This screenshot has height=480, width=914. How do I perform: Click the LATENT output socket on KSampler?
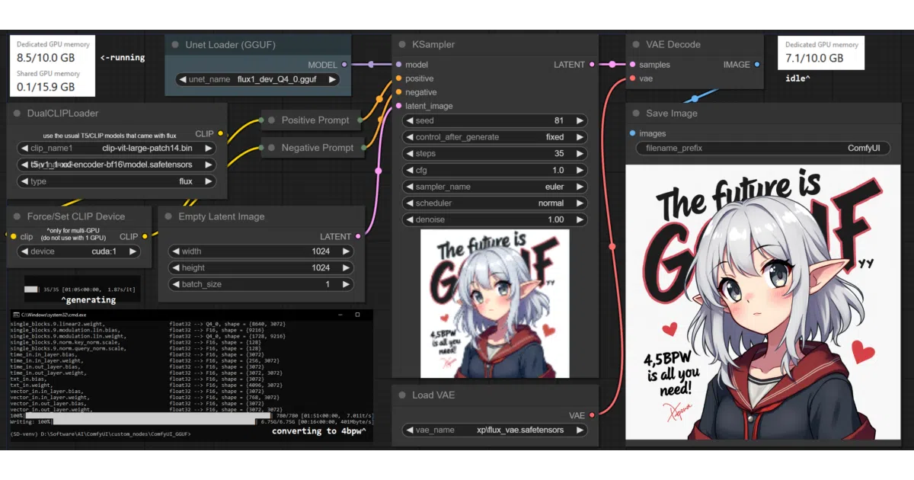pyautogui.click(x=593, y=65)
